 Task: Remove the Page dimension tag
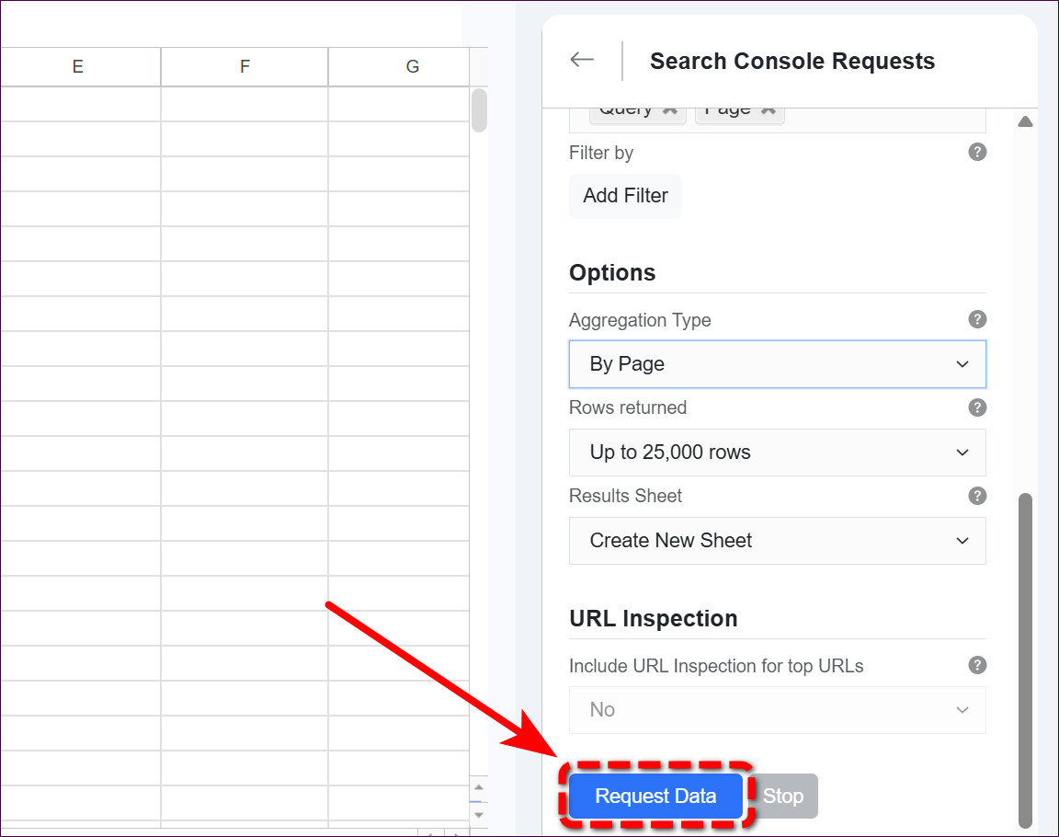coord(768,110)
